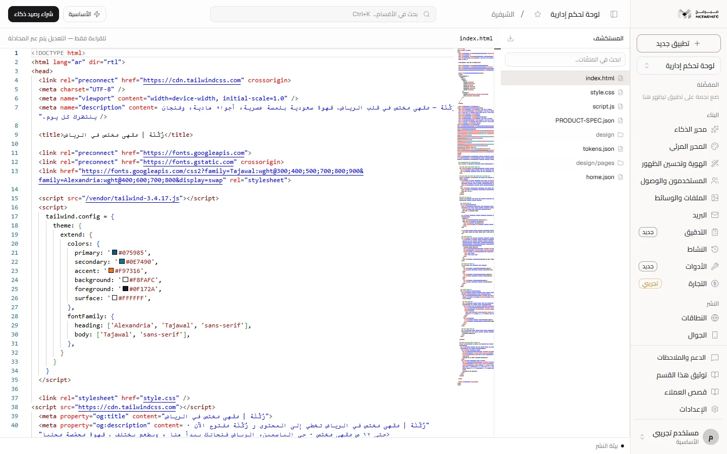This screenshot has height=454, width=727.
Task: Select style.css in the file list
Action: click(x=565, y=92)
